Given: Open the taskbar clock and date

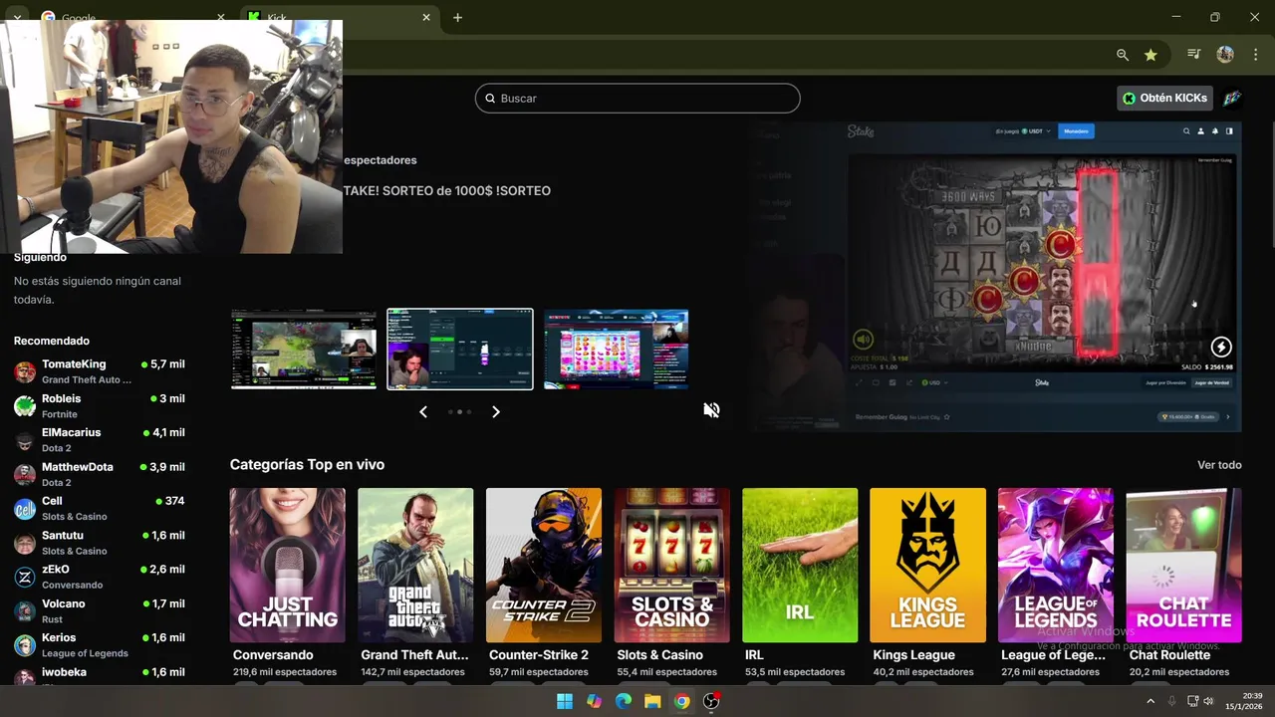Looking at the screenshot, I should point(1243,701).
